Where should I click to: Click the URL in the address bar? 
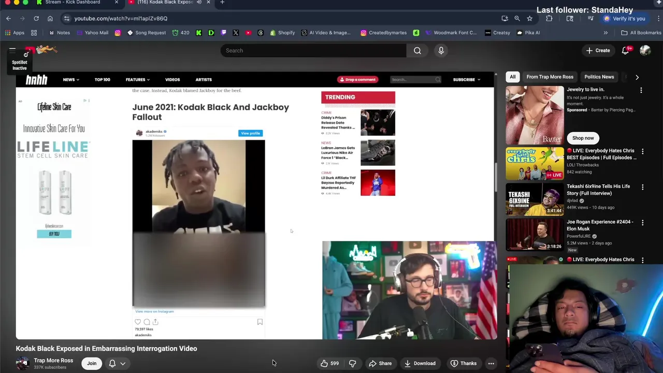click(121, 19)
